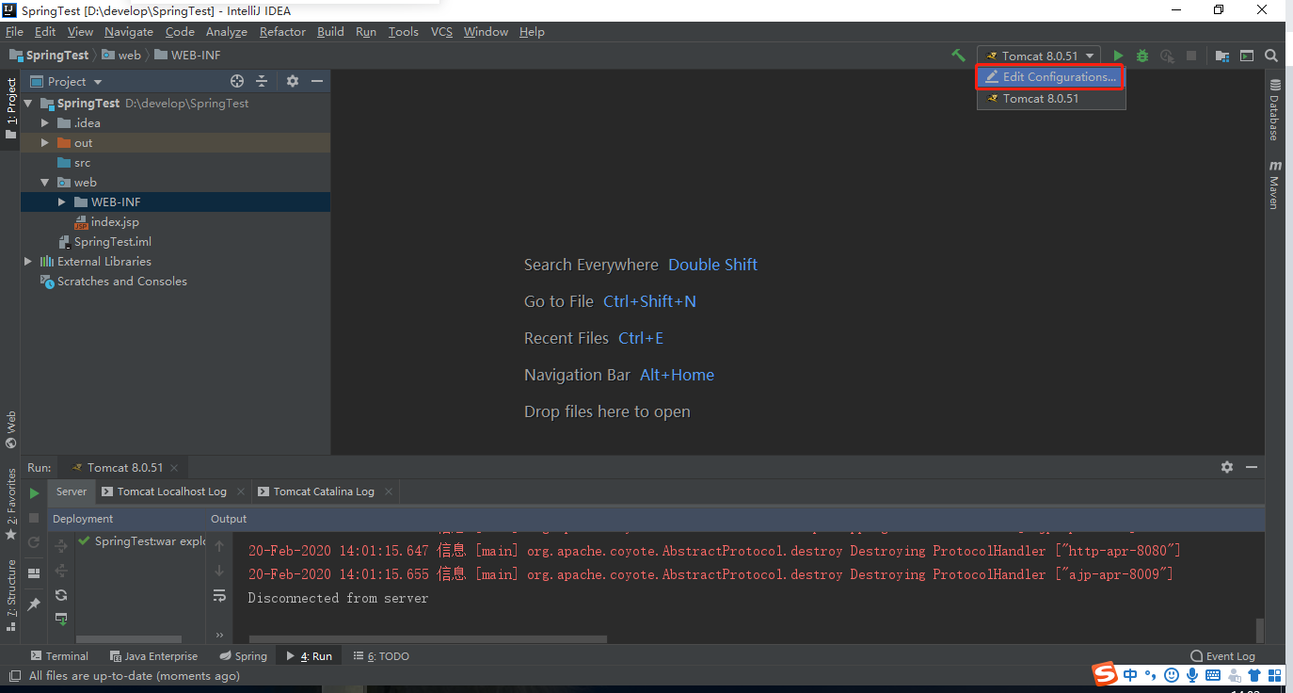
Task: Open Project Structure from the toolbar
Action: (x=1222, y=56)
